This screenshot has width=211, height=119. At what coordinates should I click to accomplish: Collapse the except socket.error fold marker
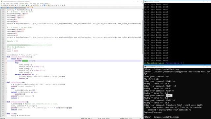[6, 92]
